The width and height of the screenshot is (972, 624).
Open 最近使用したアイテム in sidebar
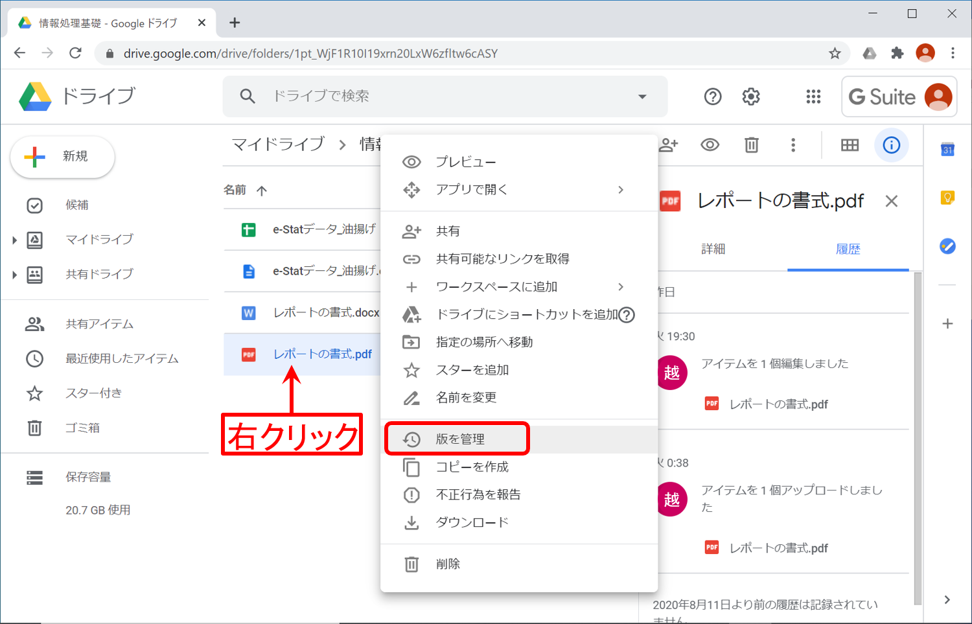click(122, 358)
